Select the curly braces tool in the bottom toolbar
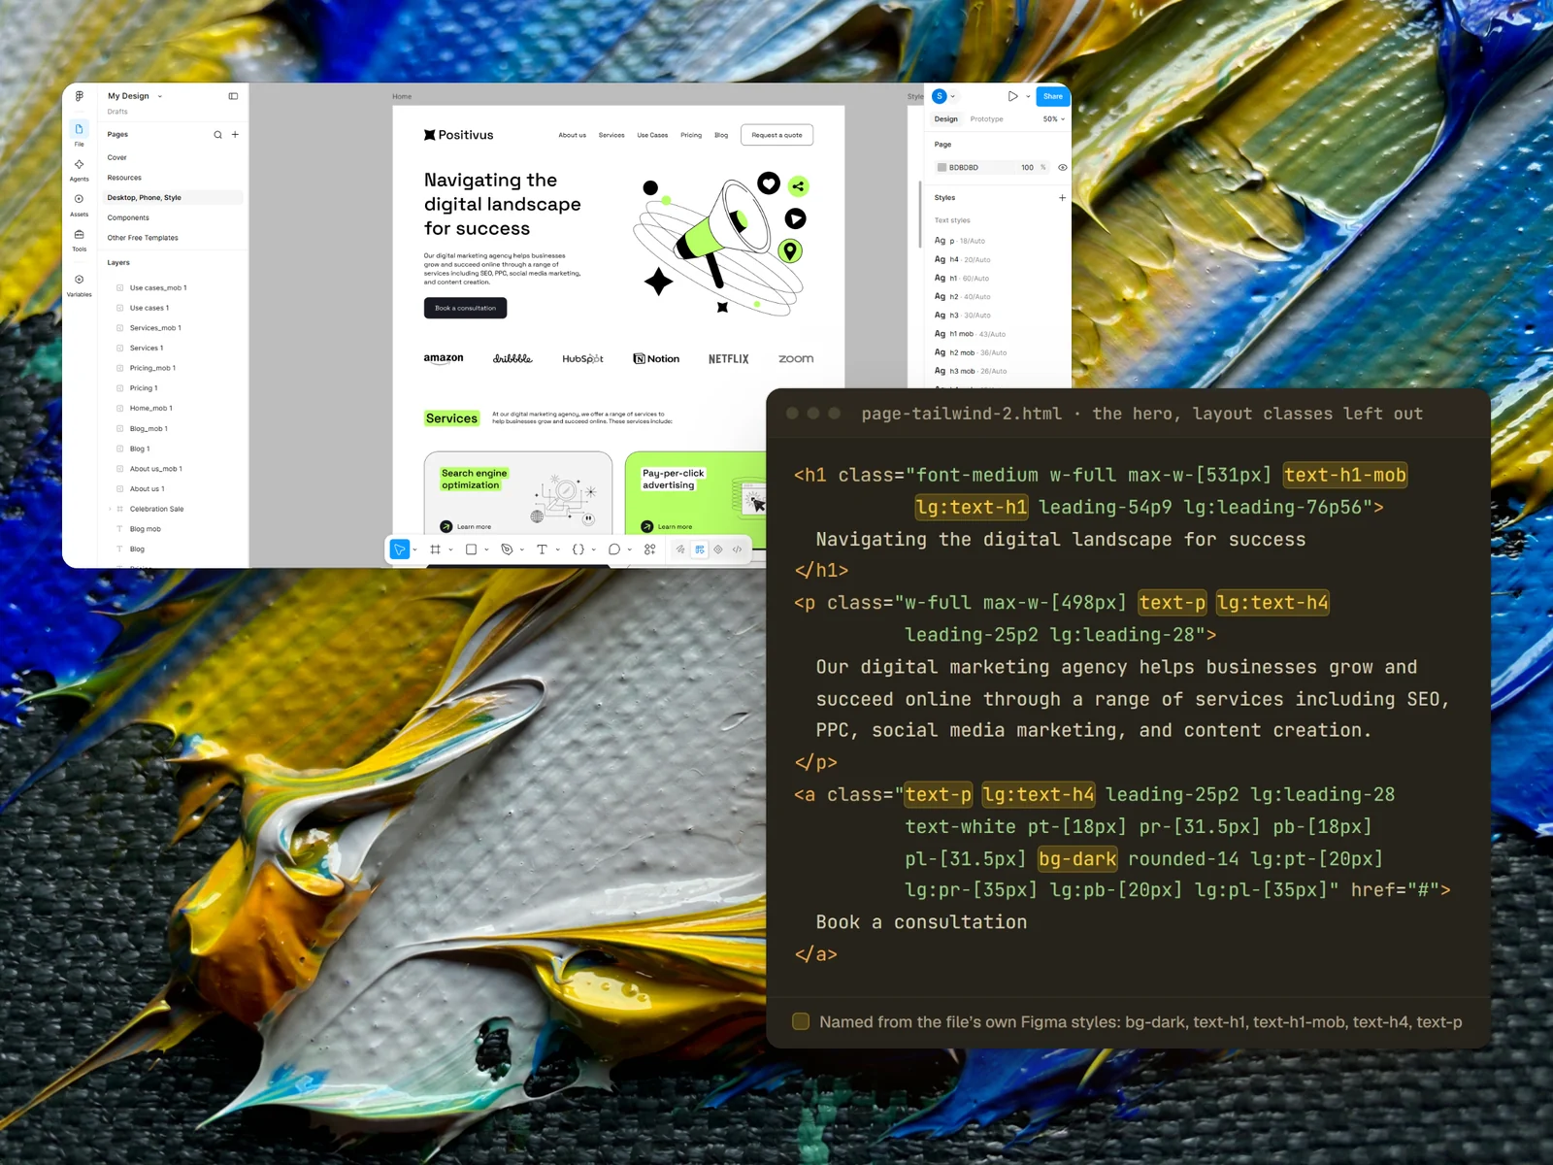This screenshot has width=1553, height=1165. (x=578, y=549)
